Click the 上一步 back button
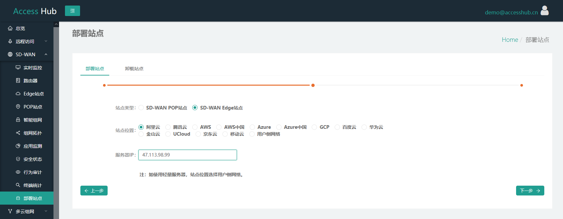 point(94,191)
